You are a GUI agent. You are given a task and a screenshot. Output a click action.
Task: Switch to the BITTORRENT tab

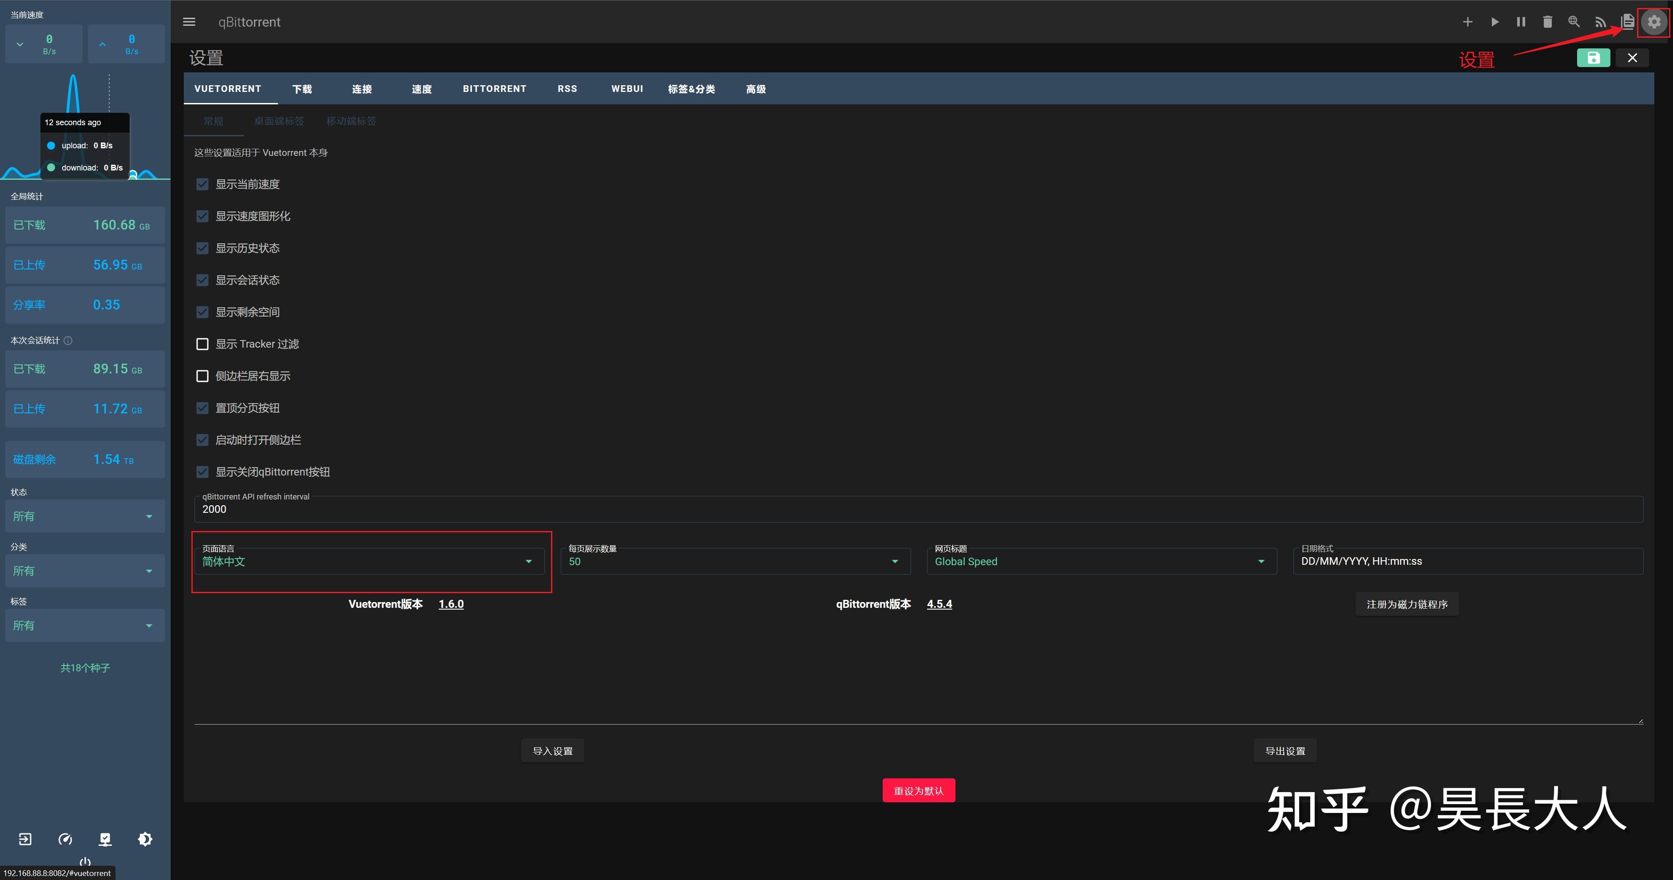[x=494, y=89]
